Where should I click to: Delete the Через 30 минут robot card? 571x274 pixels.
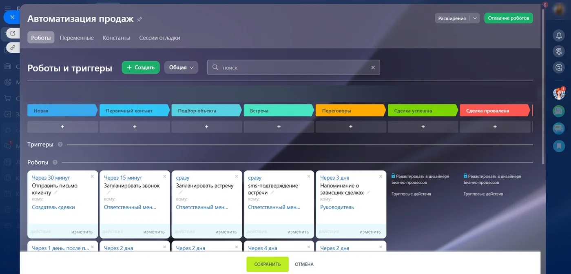(x=92, y=176)
